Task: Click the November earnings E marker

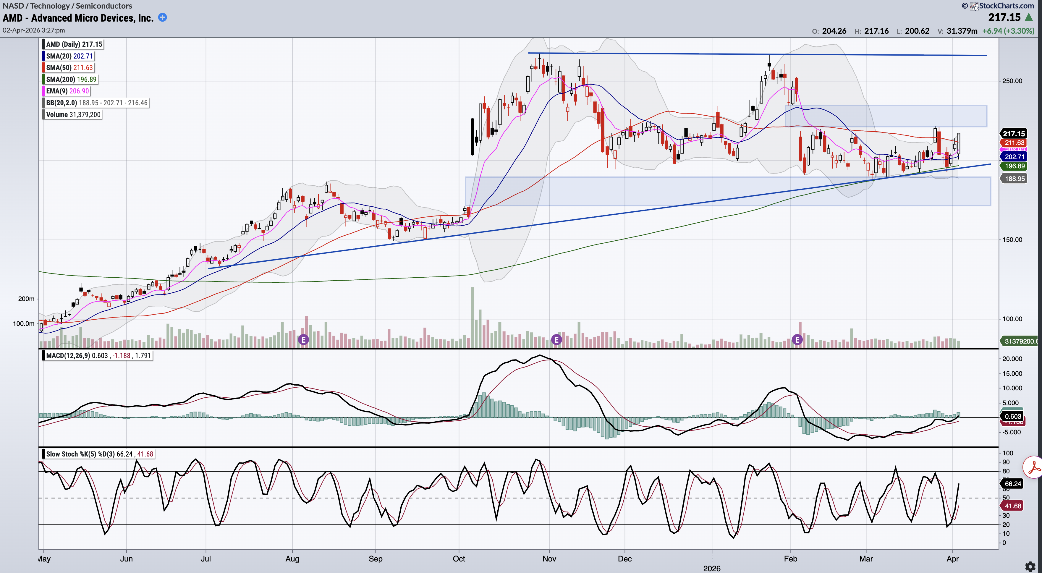Action: 556,340
